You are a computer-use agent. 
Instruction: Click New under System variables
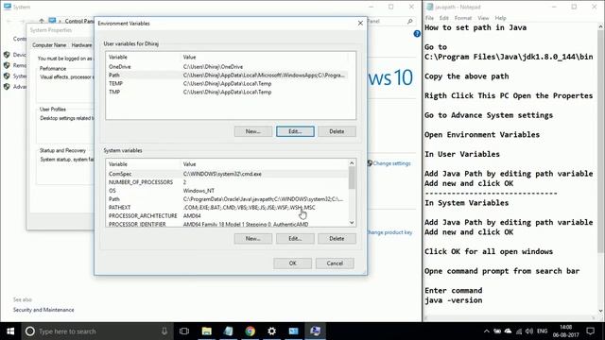click(x=252, y=239)
